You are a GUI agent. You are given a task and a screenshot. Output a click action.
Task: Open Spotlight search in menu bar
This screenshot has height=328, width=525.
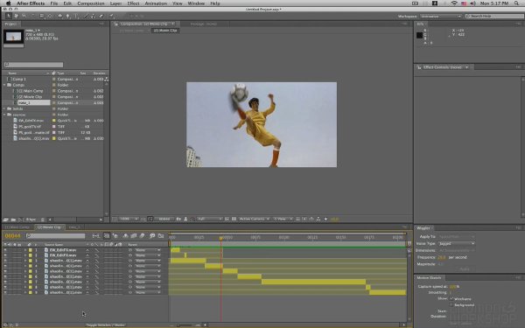coord(516,3)
